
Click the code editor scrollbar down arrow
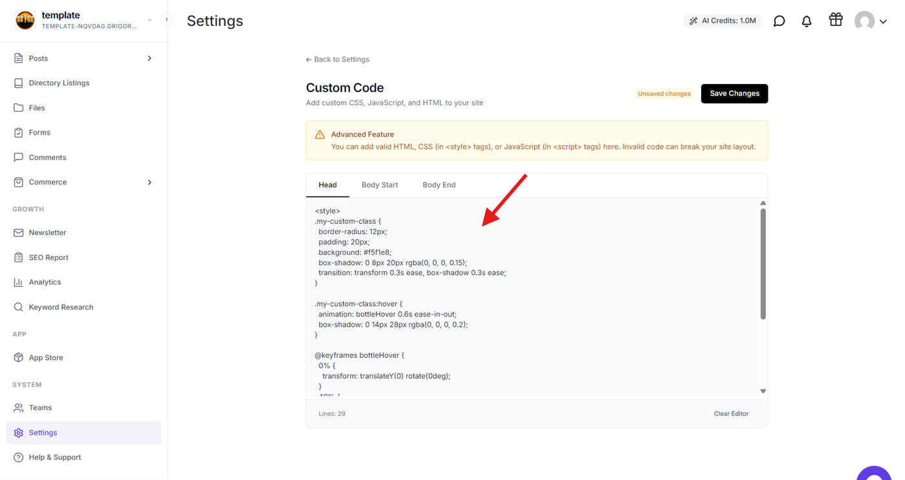[x=763, y=391]
